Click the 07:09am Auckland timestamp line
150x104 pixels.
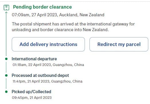click(x=58, y=15)
